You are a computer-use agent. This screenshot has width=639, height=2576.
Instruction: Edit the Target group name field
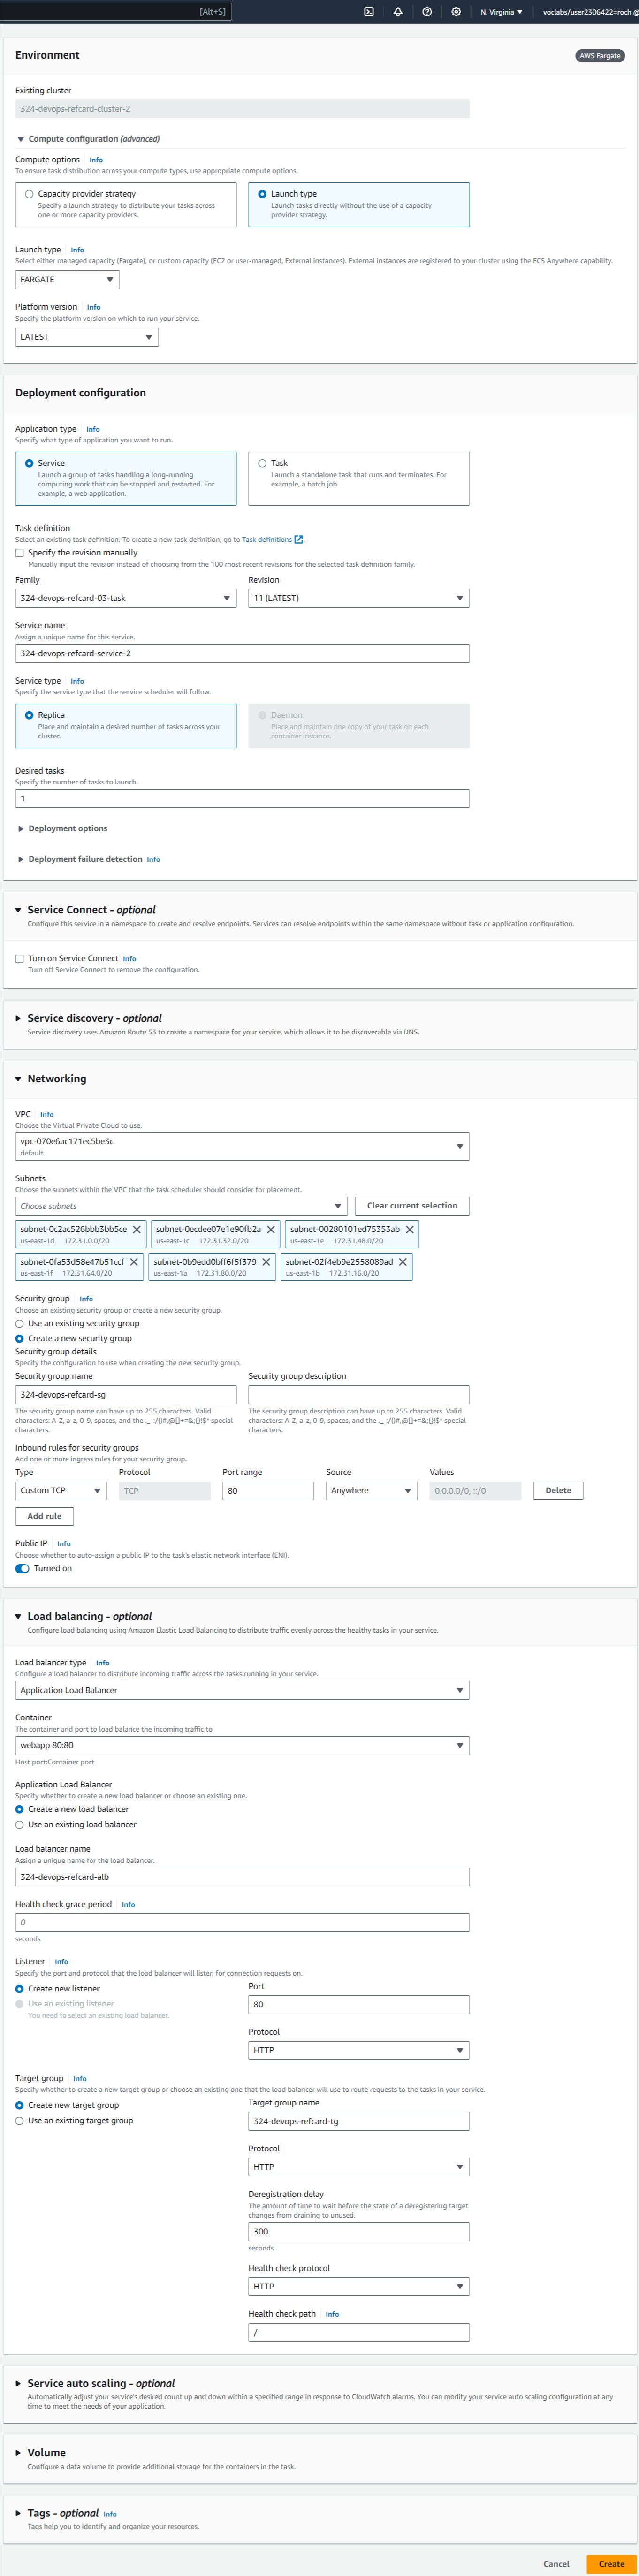click(x=359, y=2121)
